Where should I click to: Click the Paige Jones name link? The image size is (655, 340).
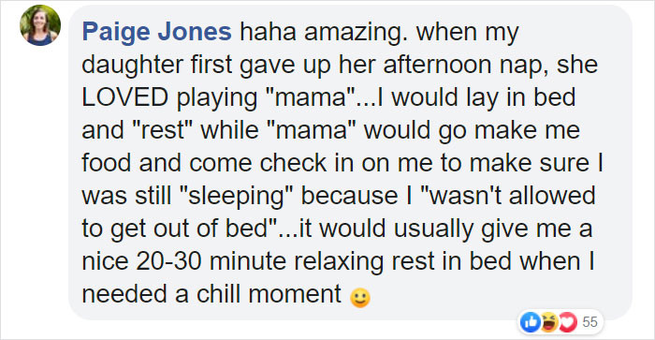156,32
